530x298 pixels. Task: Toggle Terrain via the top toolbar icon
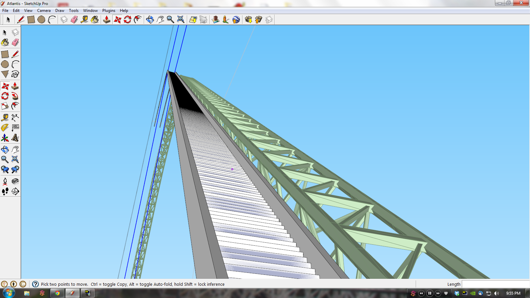tap(203, 20)
